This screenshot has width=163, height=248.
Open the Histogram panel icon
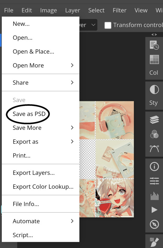point(154,196)
